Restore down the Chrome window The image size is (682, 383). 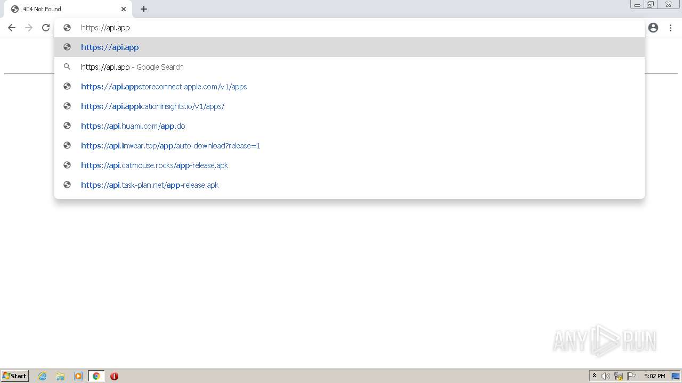(x=651, y=5)
